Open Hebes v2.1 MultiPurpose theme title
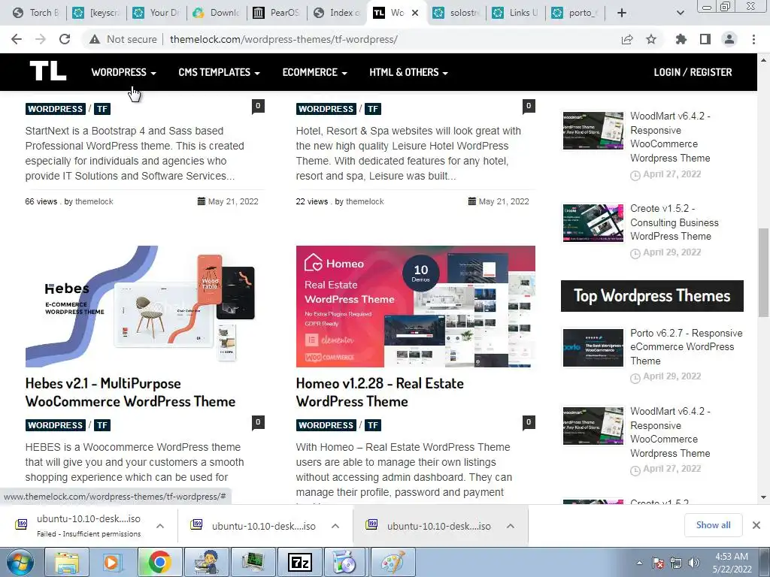The width and height of the screenshot is (770, 577). point(130,392)
